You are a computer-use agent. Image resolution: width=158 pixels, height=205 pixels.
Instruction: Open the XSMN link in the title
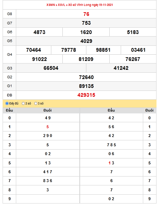[51, 5]
